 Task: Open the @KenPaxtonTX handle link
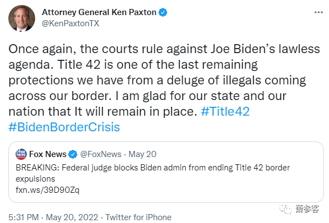click(70, 23)
